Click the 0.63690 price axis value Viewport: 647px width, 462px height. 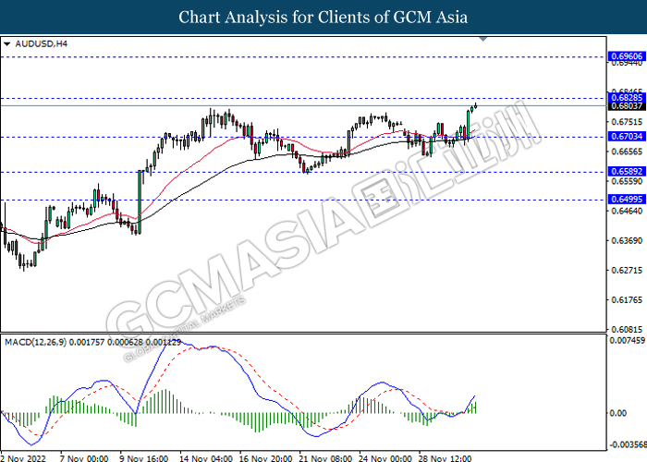click(x=627, y=240)
